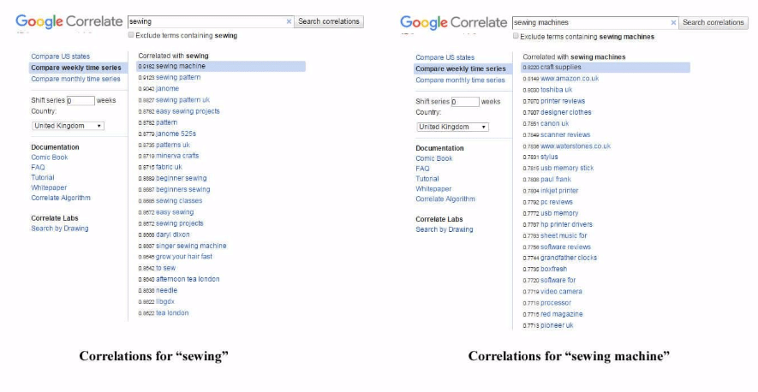Clear the 'sewing machines' search box with X
This screenshot has width=758, height=392.
673,22
